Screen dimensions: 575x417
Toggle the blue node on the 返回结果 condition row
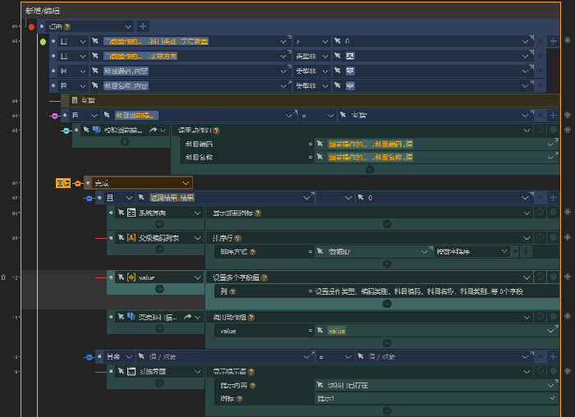click(x=88, y=198)
